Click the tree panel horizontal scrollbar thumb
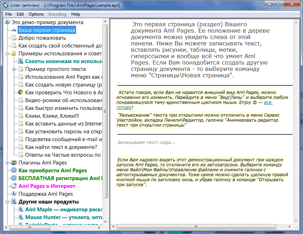The width and height of the screenshot is (303, 234). (x=30, y=228)
